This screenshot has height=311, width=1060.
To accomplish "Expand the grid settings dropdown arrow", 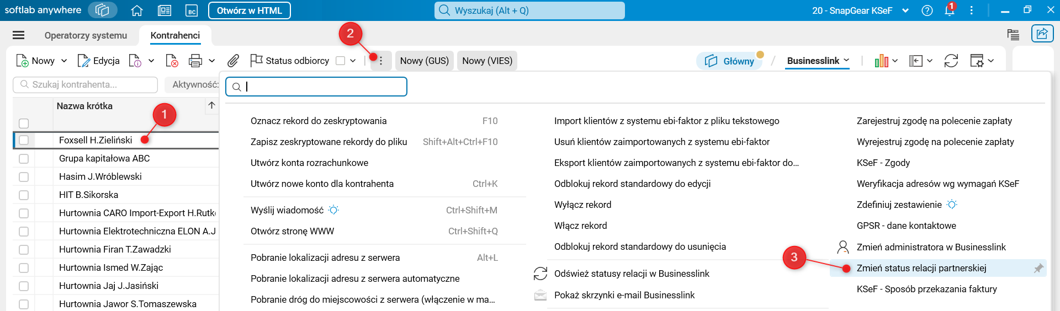I will [x=991, y=61].
